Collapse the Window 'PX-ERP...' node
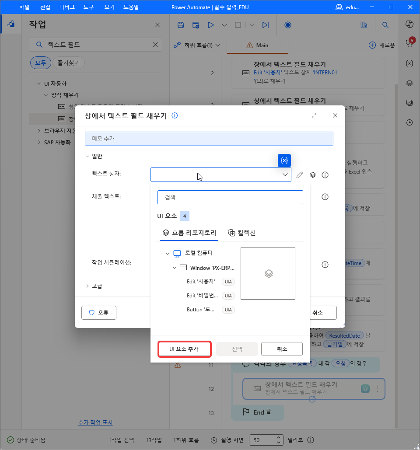Image resolution: width=420 pixels, height=450 pixels. pyautogui.click(x=174, y=268)
